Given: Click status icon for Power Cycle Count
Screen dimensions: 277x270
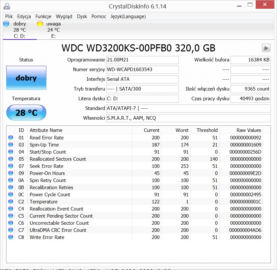Looking at the screenshot, I should 11,194.
